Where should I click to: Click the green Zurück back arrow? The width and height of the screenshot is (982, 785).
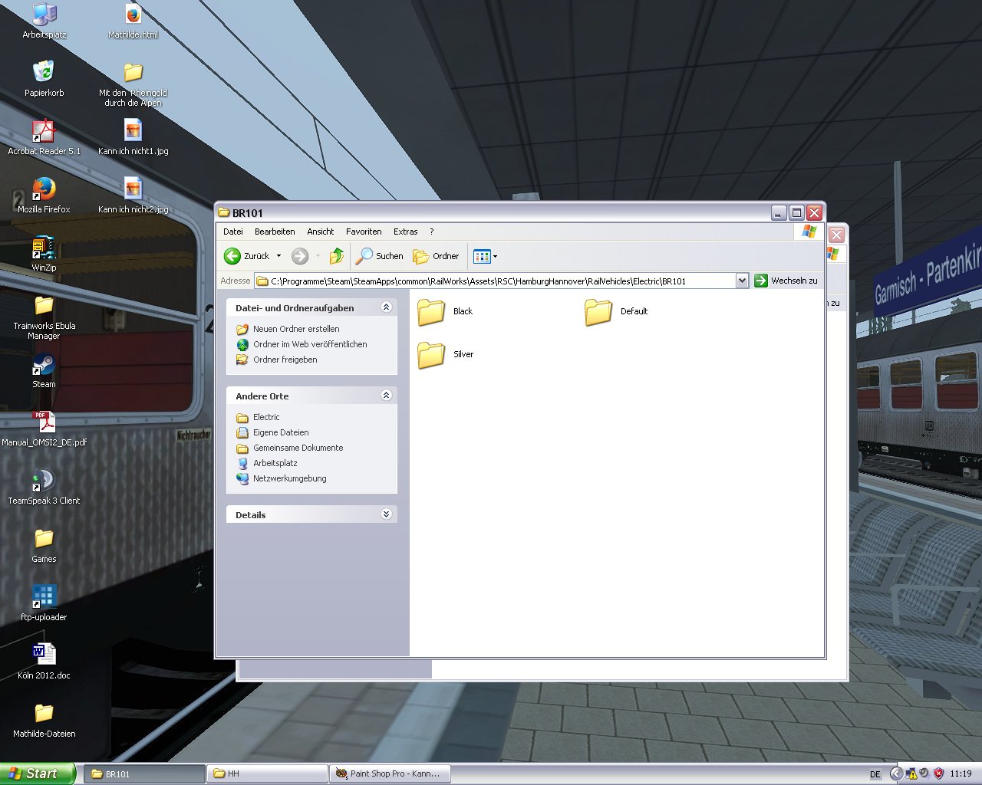[233, 256]
